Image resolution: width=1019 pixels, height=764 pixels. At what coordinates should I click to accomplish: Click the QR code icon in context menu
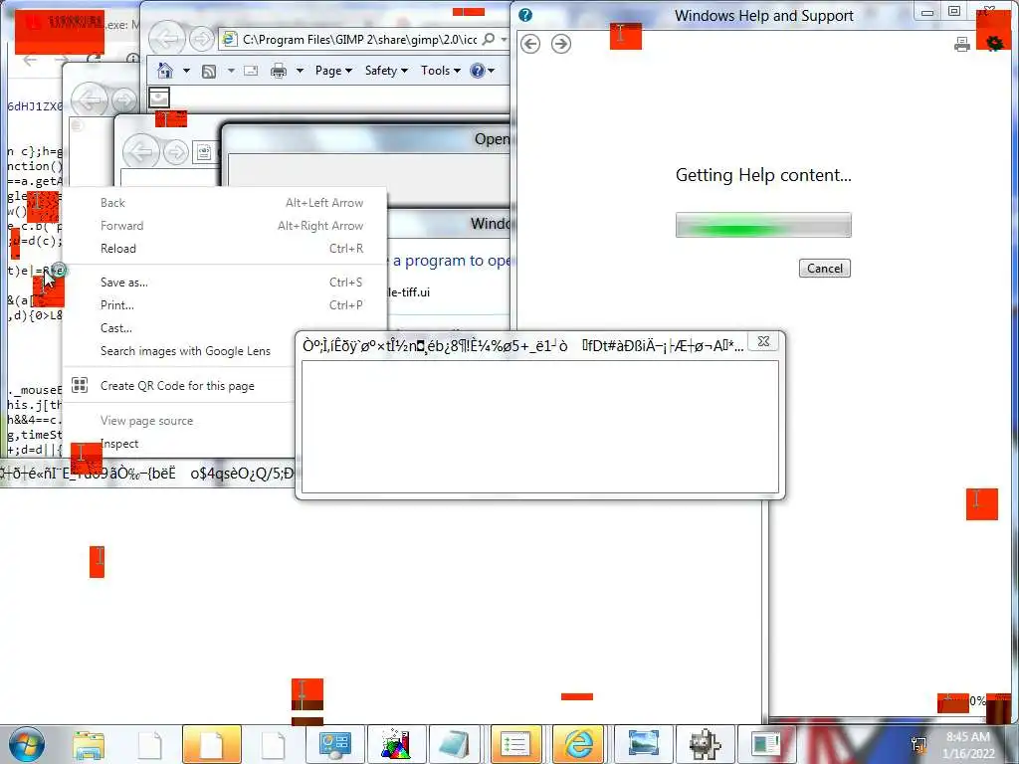(80, 385)
